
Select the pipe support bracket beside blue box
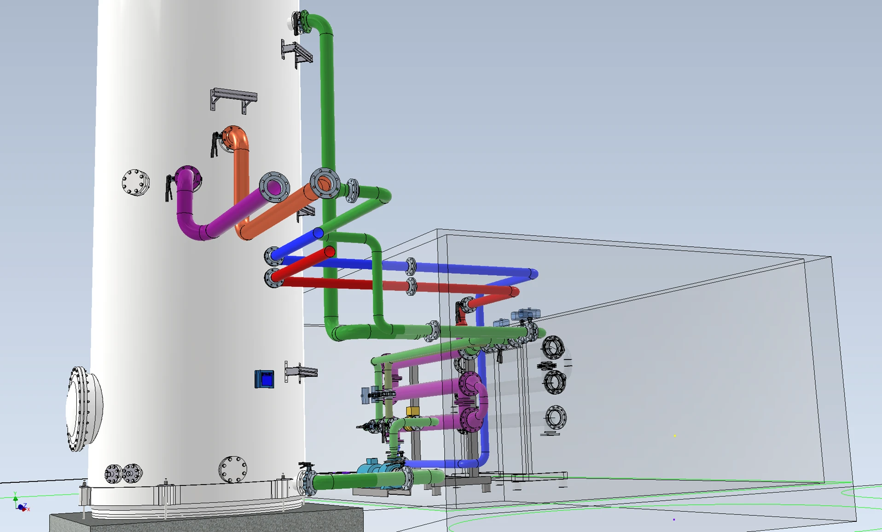point(301,372)
